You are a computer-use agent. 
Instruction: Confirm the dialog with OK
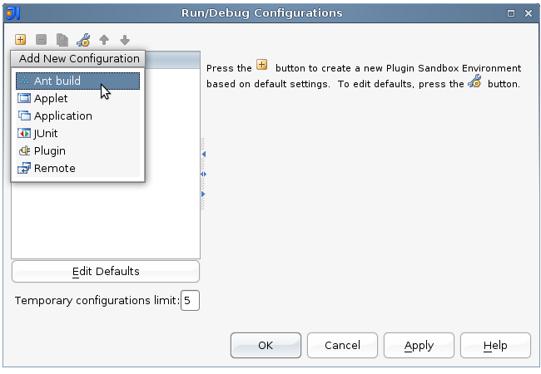click(266, 346)
